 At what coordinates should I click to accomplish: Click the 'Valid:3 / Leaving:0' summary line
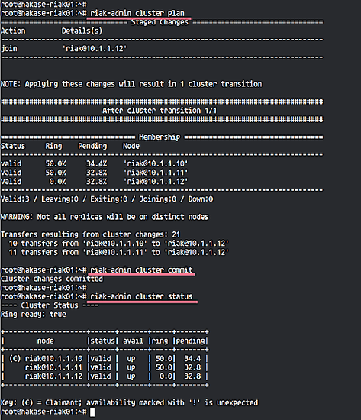point(107,199)
